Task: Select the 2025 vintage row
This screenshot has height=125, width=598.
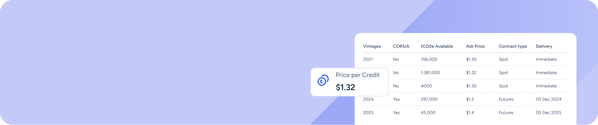Action: click(368, 113)
